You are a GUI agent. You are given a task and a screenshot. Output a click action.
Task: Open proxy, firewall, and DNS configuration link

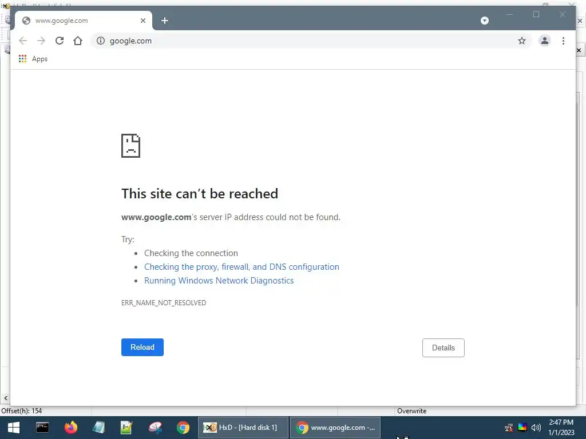(x=242, y=267)
